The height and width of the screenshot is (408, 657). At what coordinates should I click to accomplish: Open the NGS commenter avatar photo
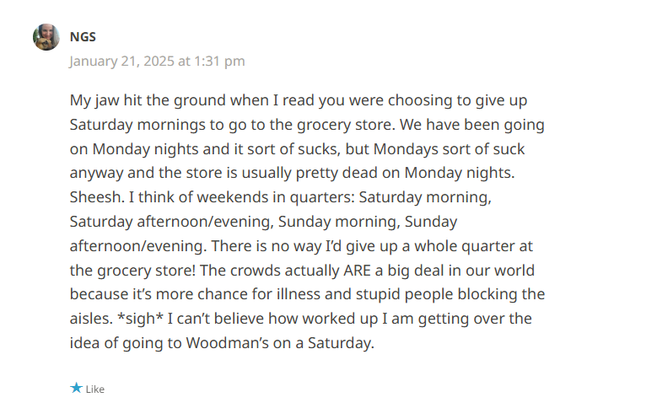[46, 37]
